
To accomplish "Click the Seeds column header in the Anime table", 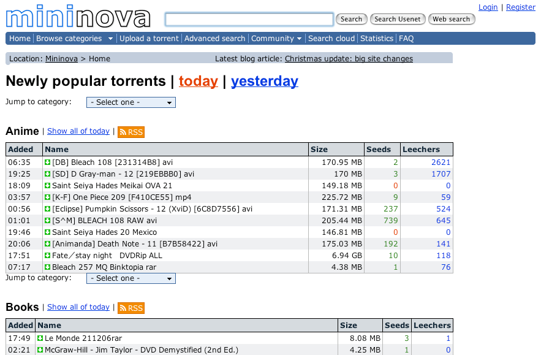I will 382,150.
